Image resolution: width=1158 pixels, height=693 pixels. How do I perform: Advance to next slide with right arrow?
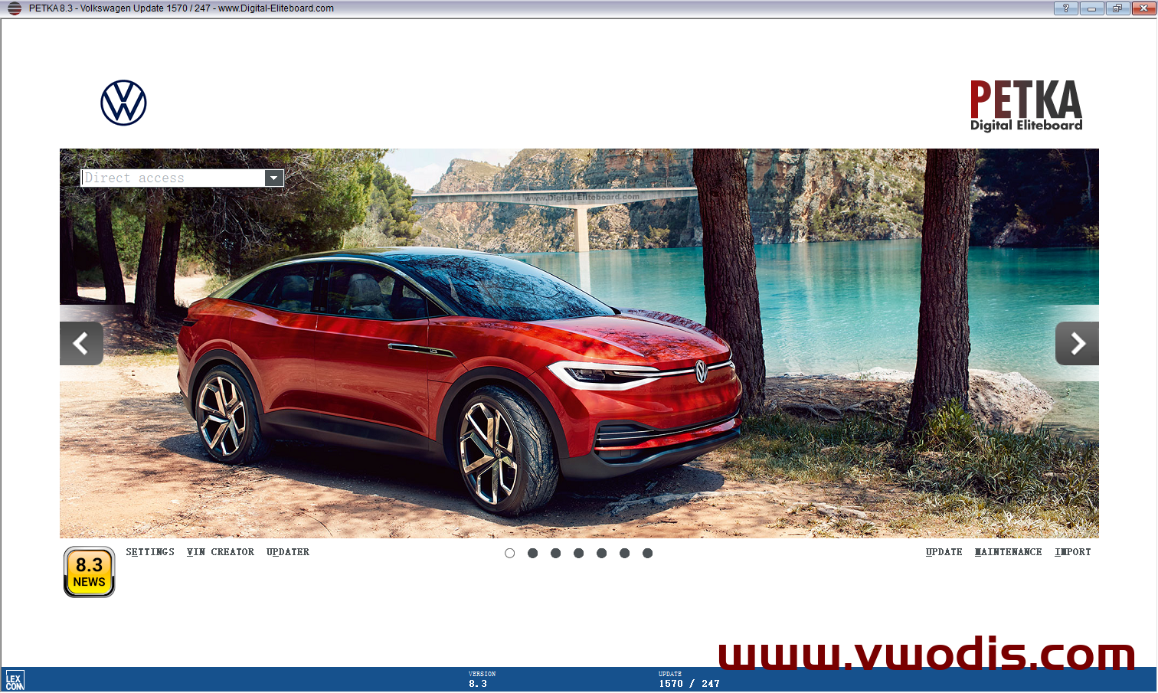1077,343
